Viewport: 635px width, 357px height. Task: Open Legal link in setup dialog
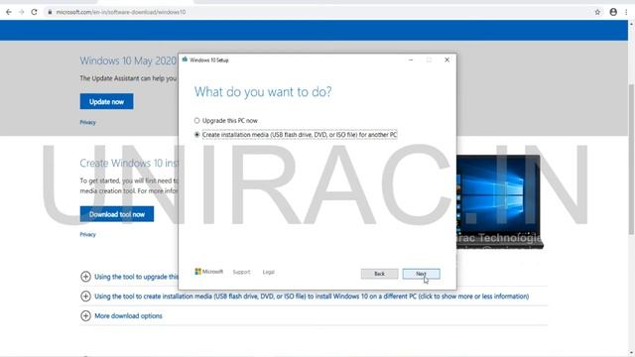pyautogui.click(x=269, y=272)
